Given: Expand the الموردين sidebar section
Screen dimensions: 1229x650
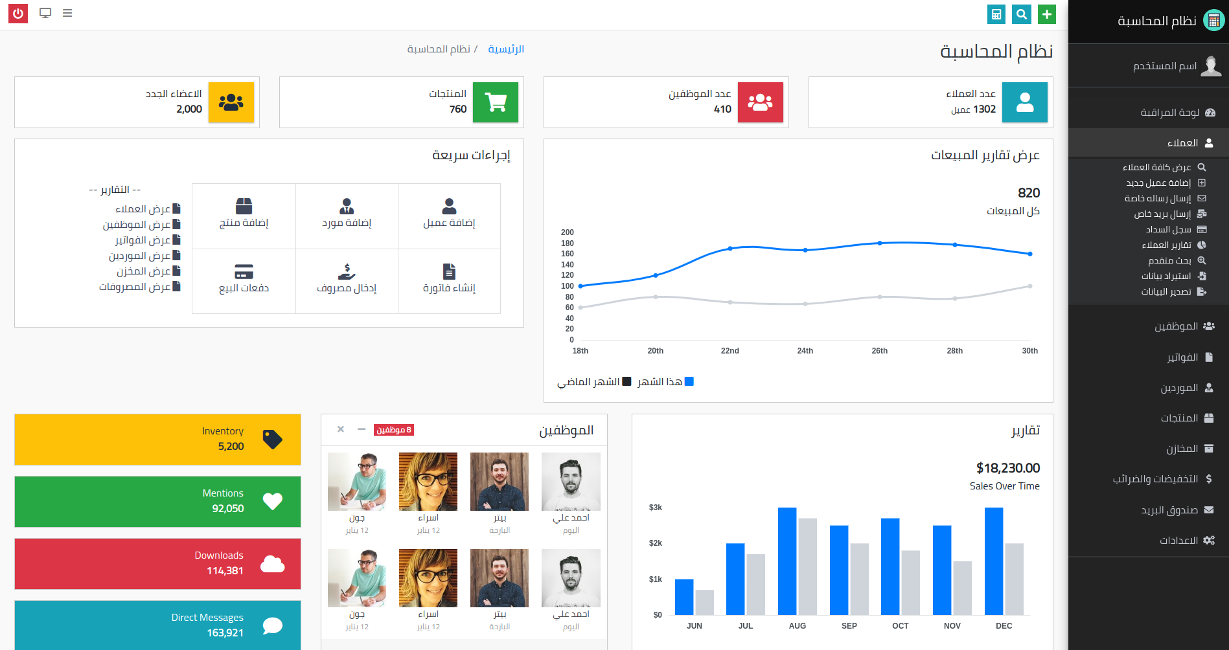Looking at the screenshot, I should [1149, 388].
